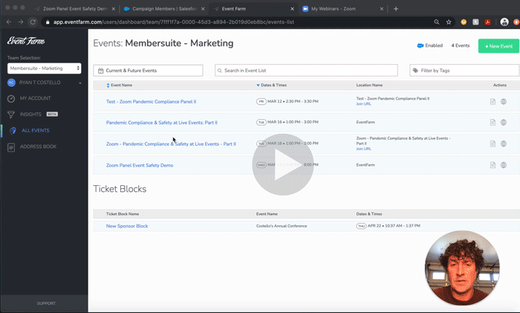This screenshot has height=313, width=520.
Task: Open Current & Future Events filter dropdown
Action: [148, 71]
